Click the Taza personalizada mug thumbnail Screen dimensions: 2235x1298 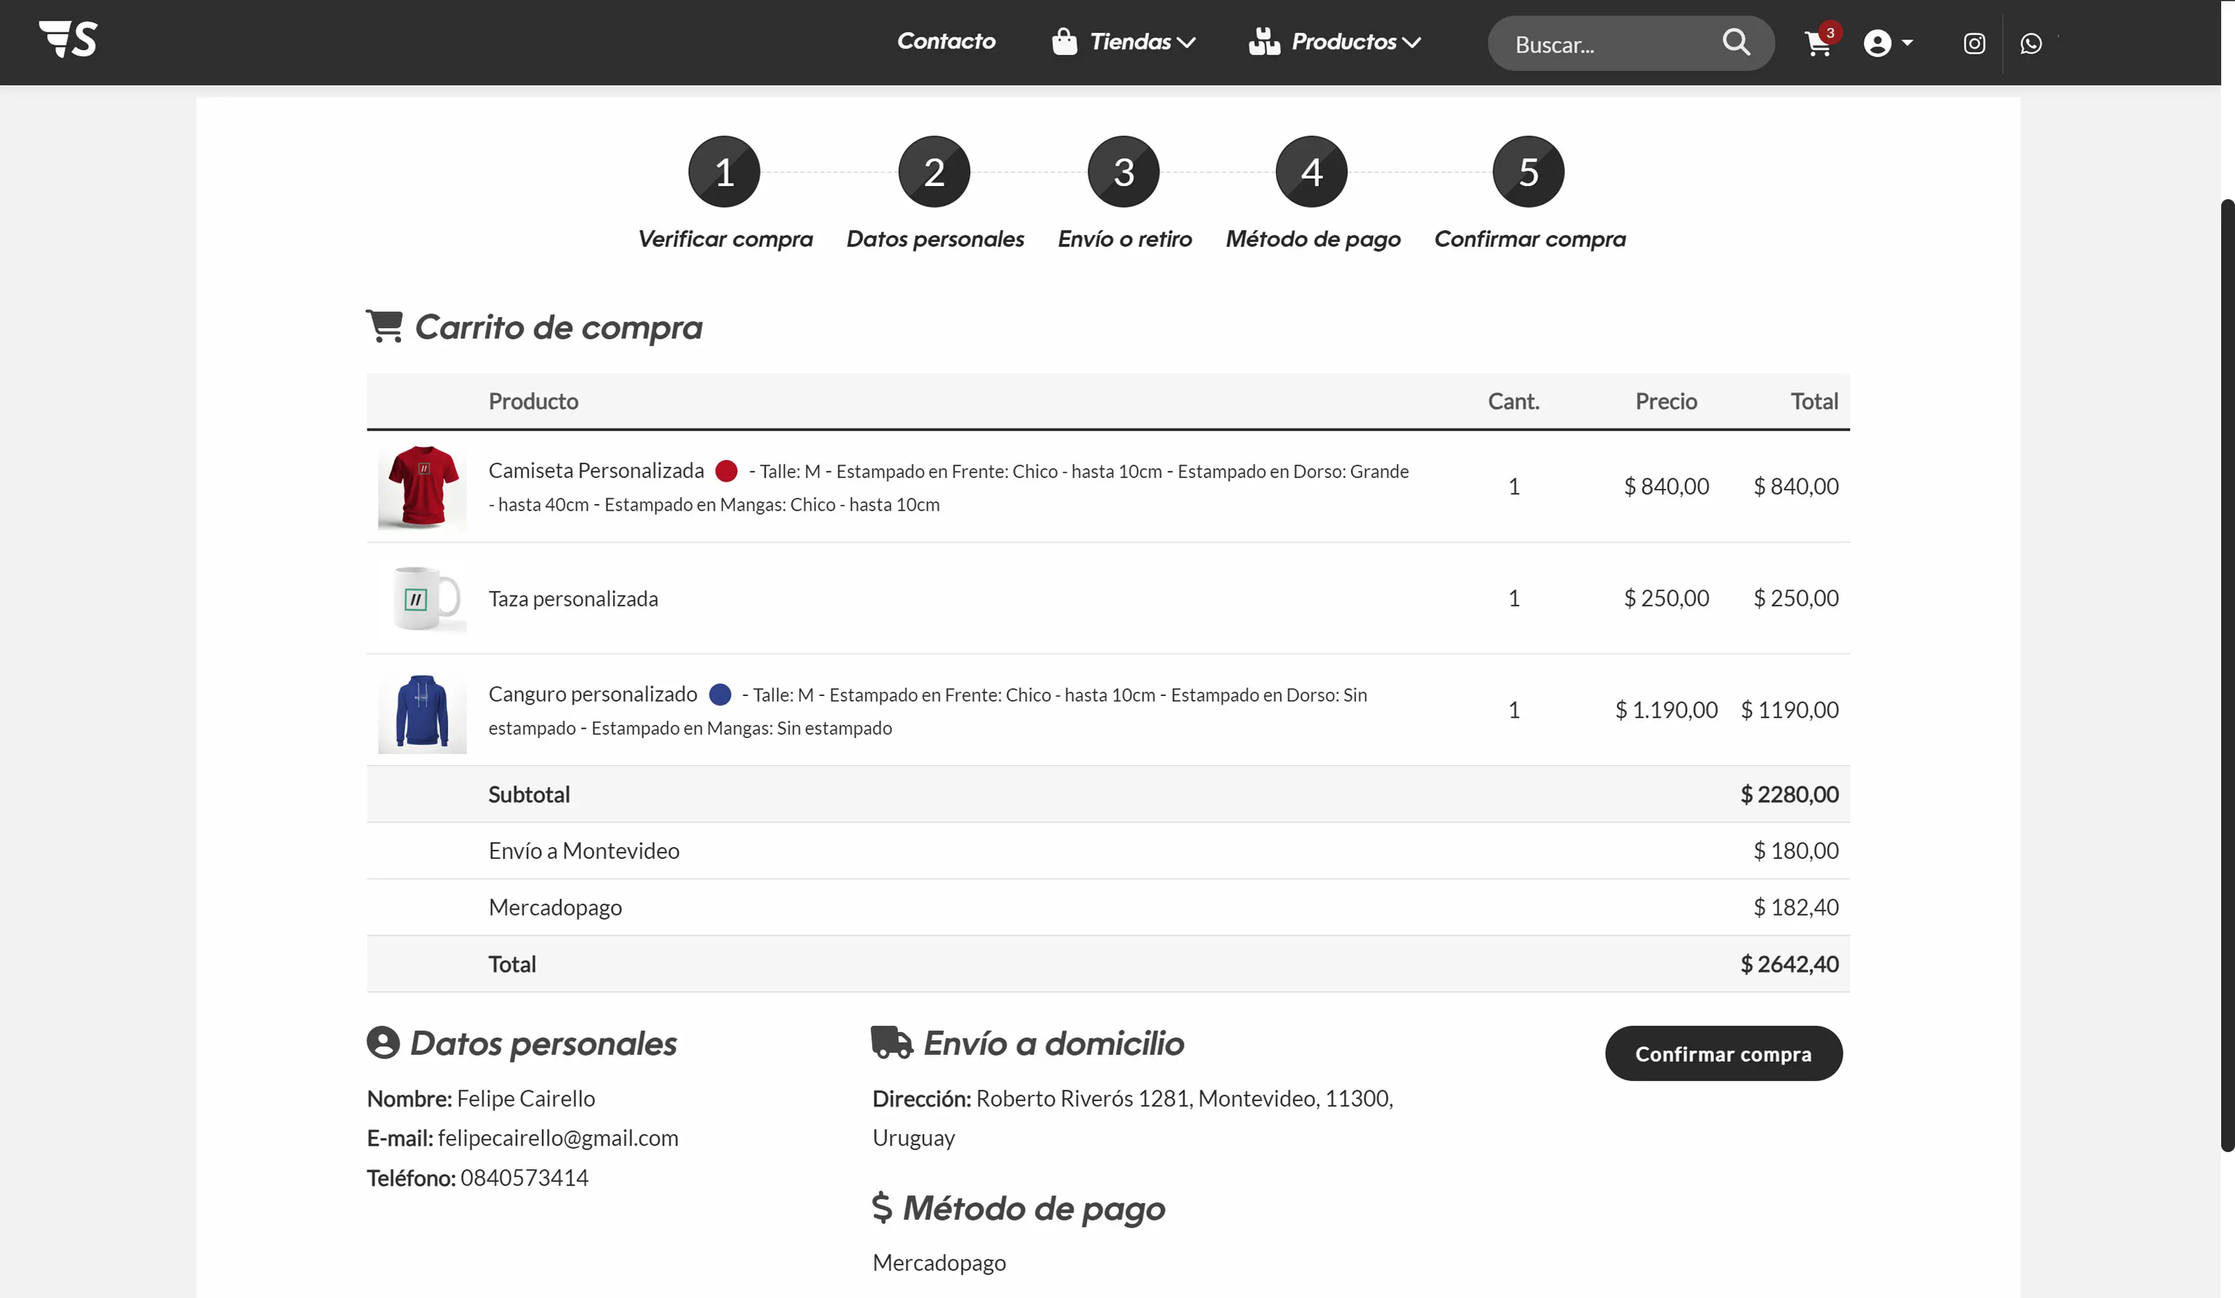422,599
